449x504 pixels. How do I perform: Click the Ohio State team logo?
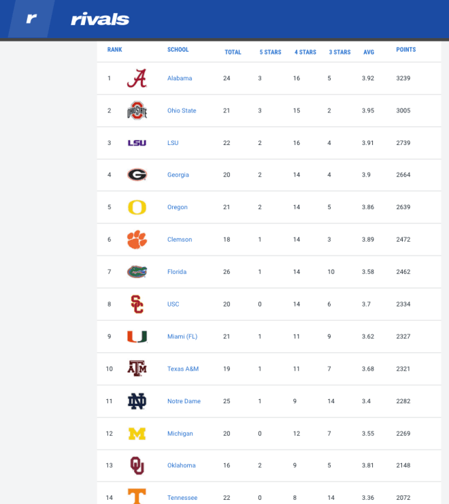pos(137,110)
